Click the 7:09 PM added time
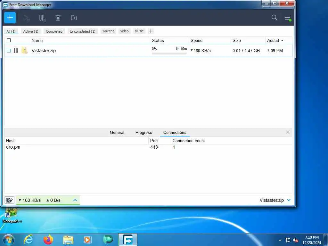This screenshot has height=246, width=328. [x=275, y=51]
